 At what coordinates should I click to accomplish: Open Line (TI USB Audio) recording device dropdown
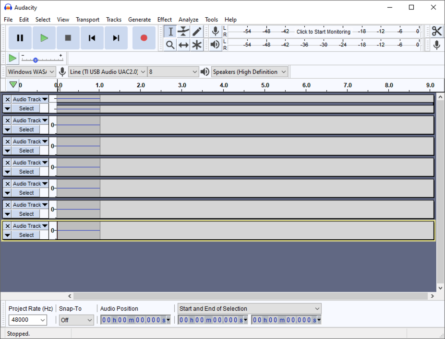coord(107,72)
